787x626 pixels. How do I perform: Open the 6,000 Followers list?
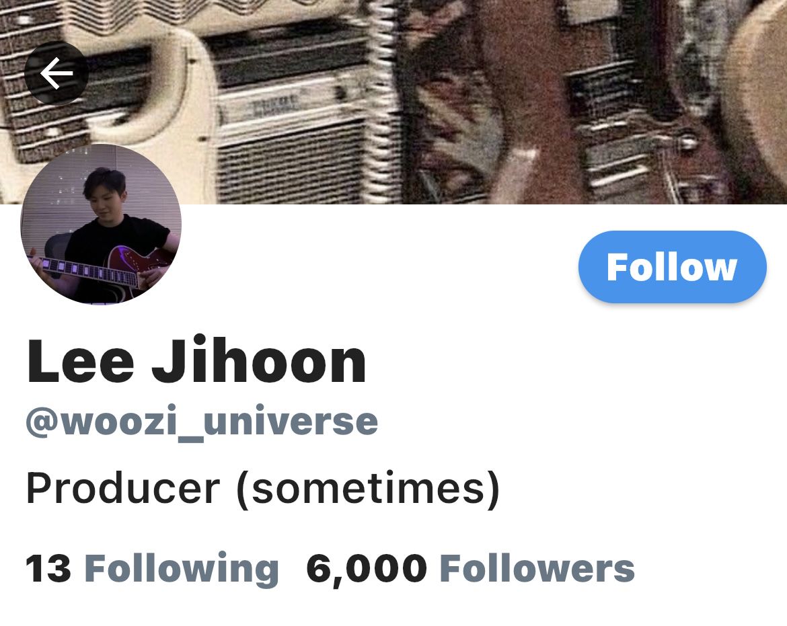[470, 569]
